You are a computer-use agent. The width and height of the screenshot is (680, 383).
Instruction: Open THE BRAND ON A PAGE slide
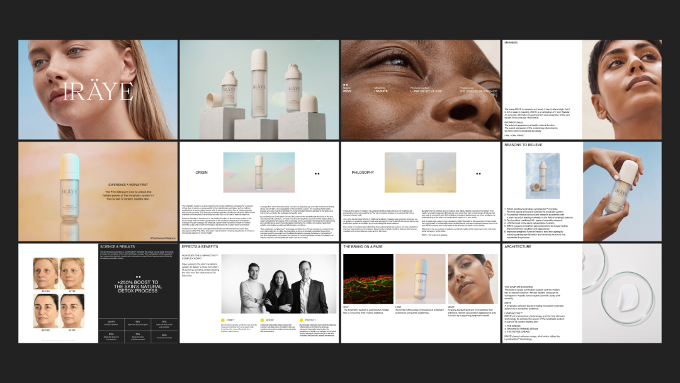421,293
